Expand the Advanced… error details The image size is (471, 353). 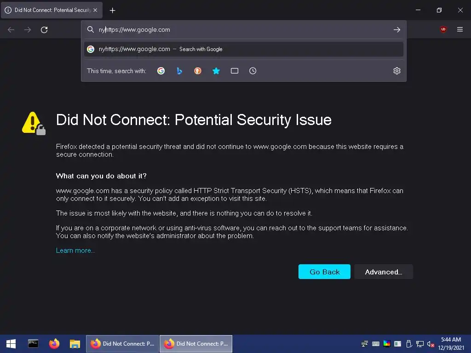point(383,272)
